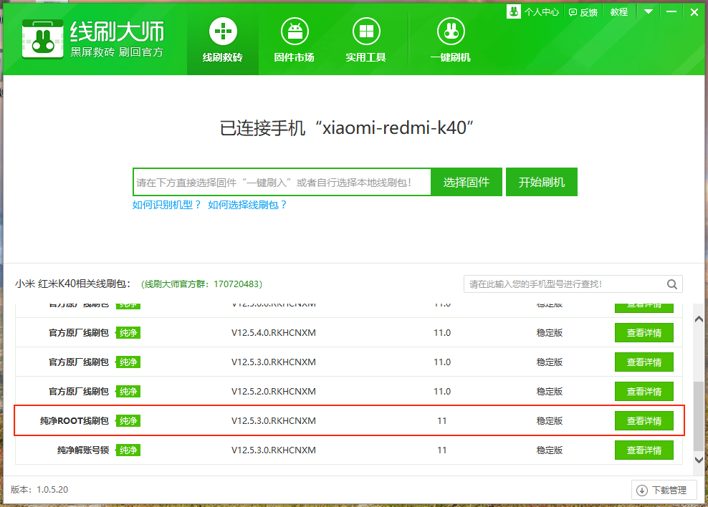Expand the title bar dropdown arrow menu
Image resolution: width=708 pixels, height=507 pixels.
pyautogui.click(x=649, y=11)
